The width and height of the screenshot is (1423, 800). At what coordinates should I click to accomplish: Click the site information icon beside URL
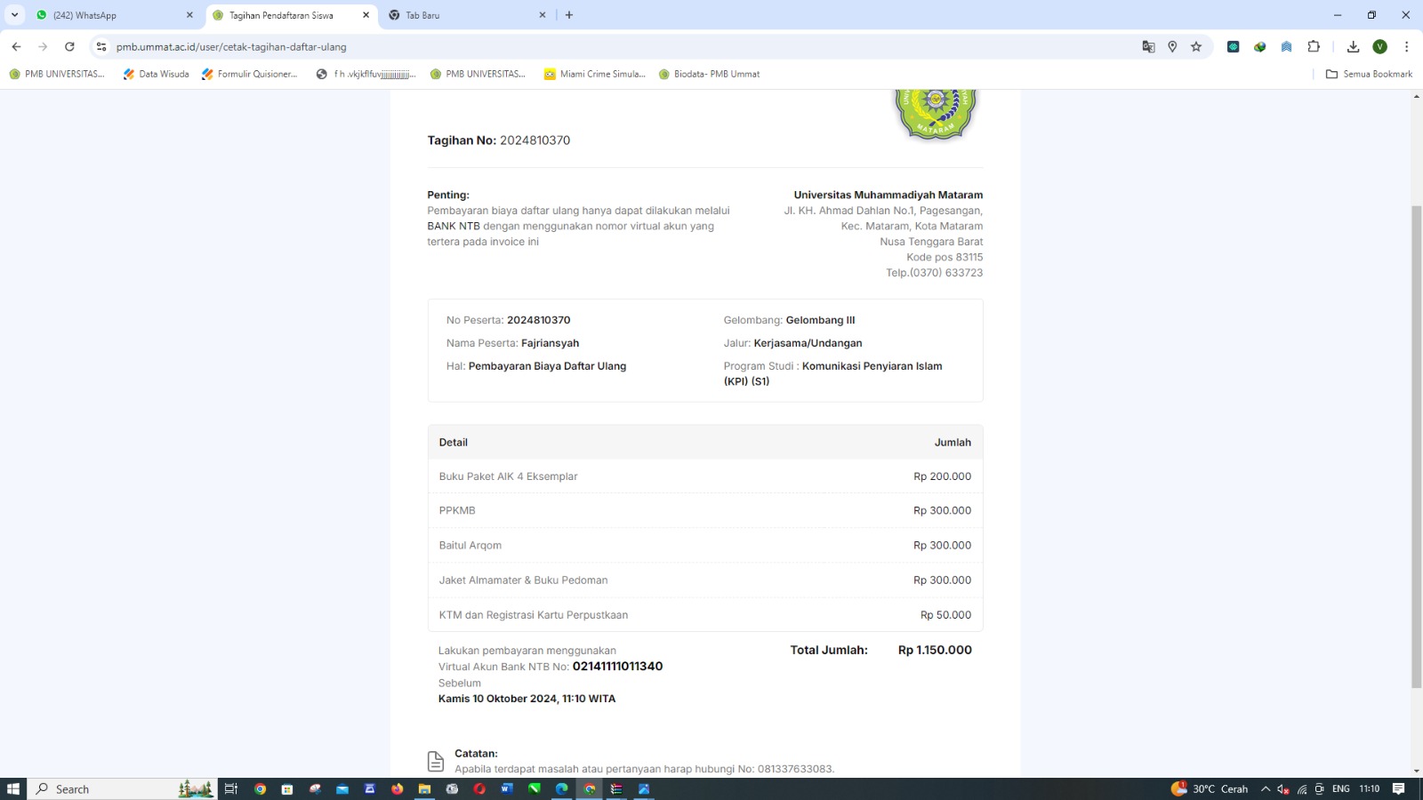pyautogui.click(x=101, y=47)
